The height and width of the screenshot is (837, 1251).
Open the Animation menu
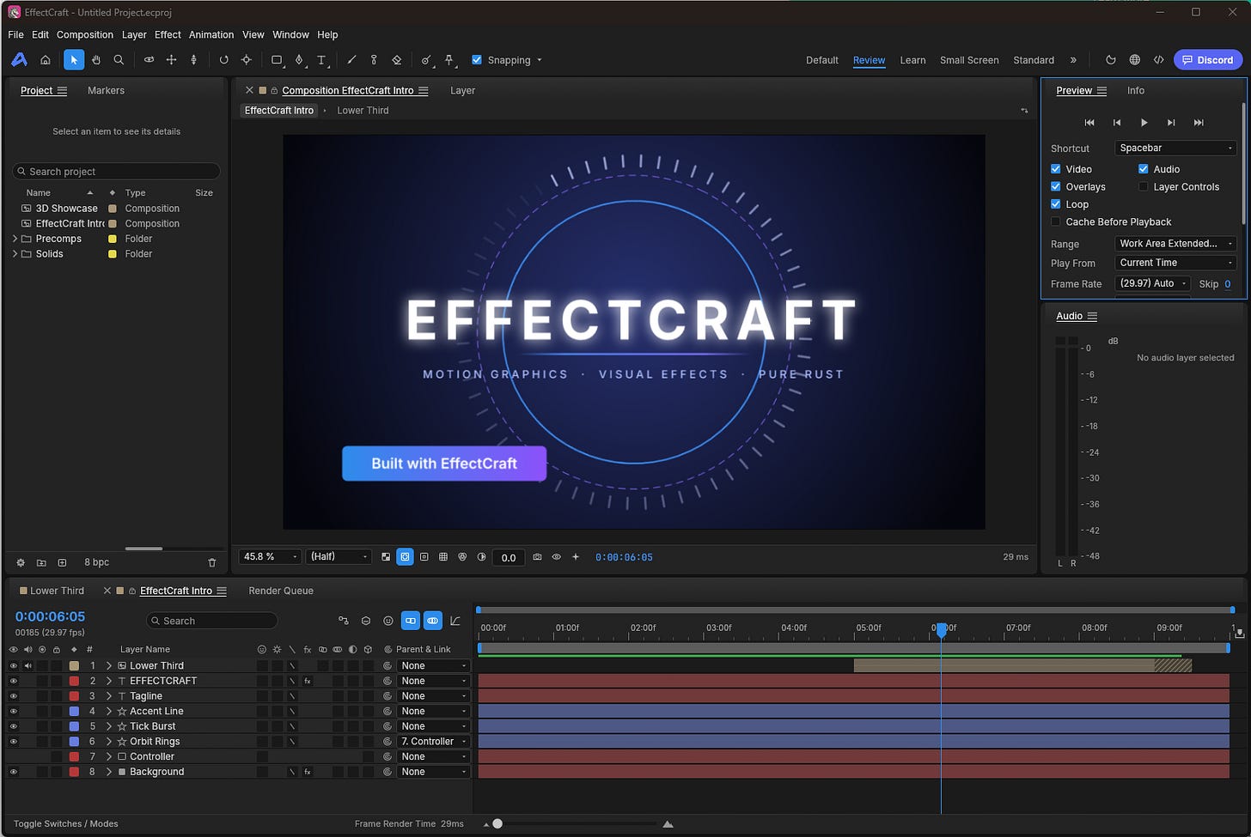pyautogui.click(x=211, y=34)
